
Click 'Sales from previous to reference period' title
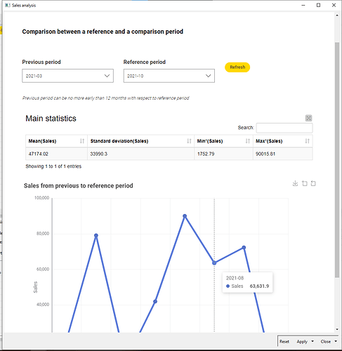79,186
